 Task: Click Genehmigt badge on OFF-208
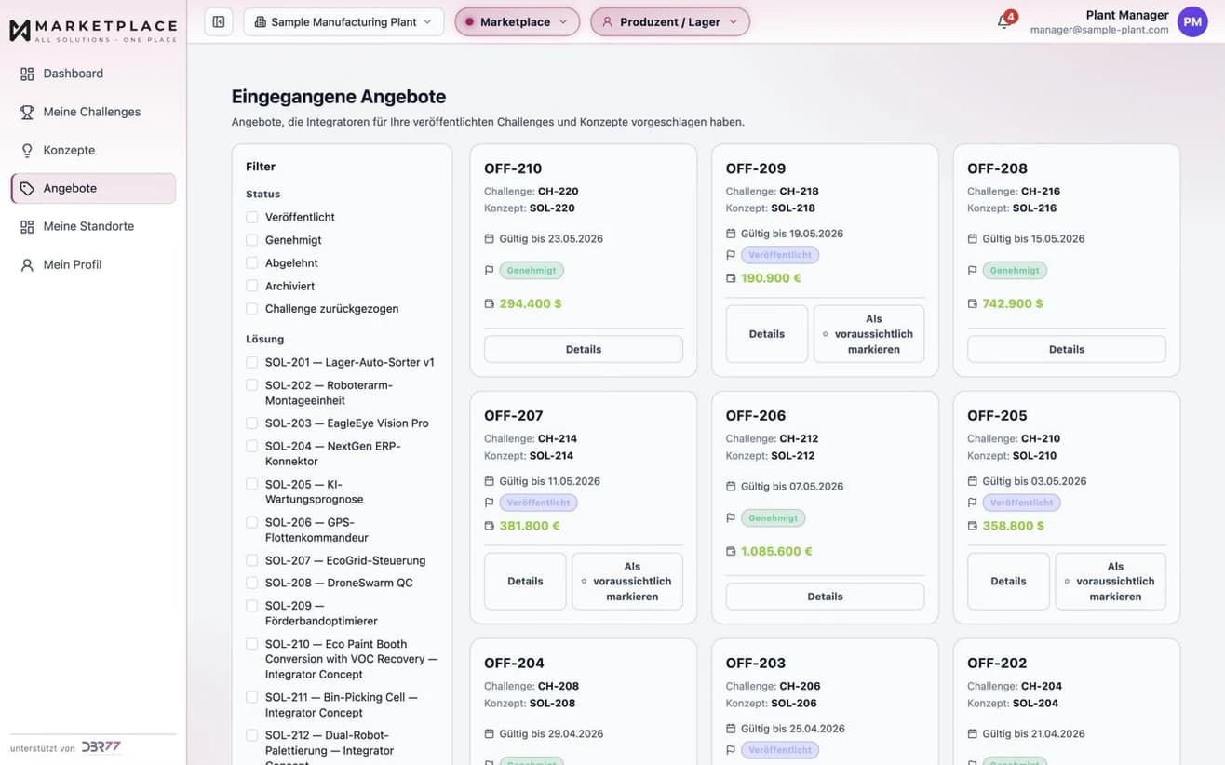pyautogui.click(x=1015, y=271)
